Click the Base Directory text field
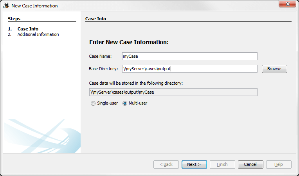The image size is (299, 176). tap(189, 69)
